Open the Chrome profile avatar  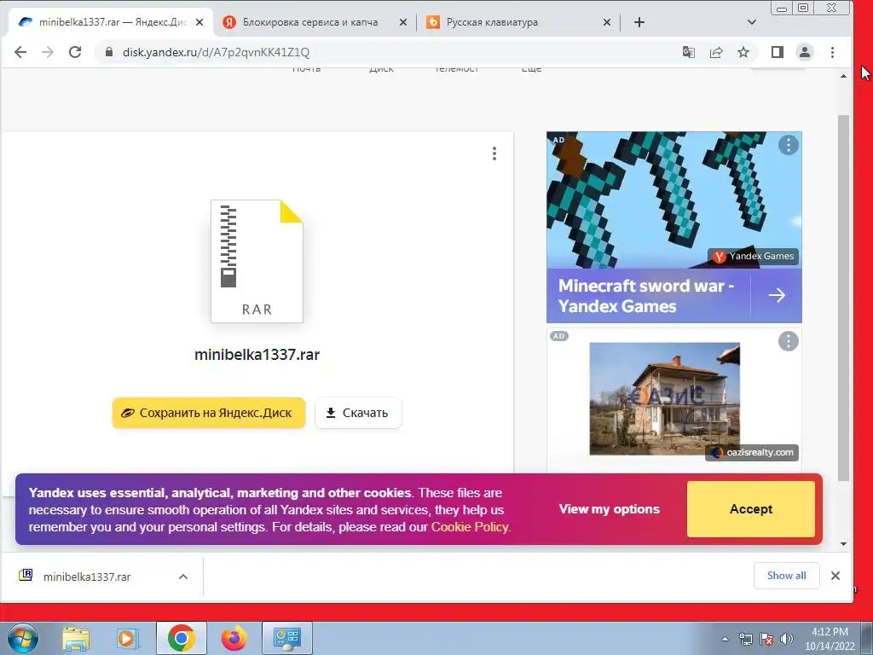coord(805,52)
